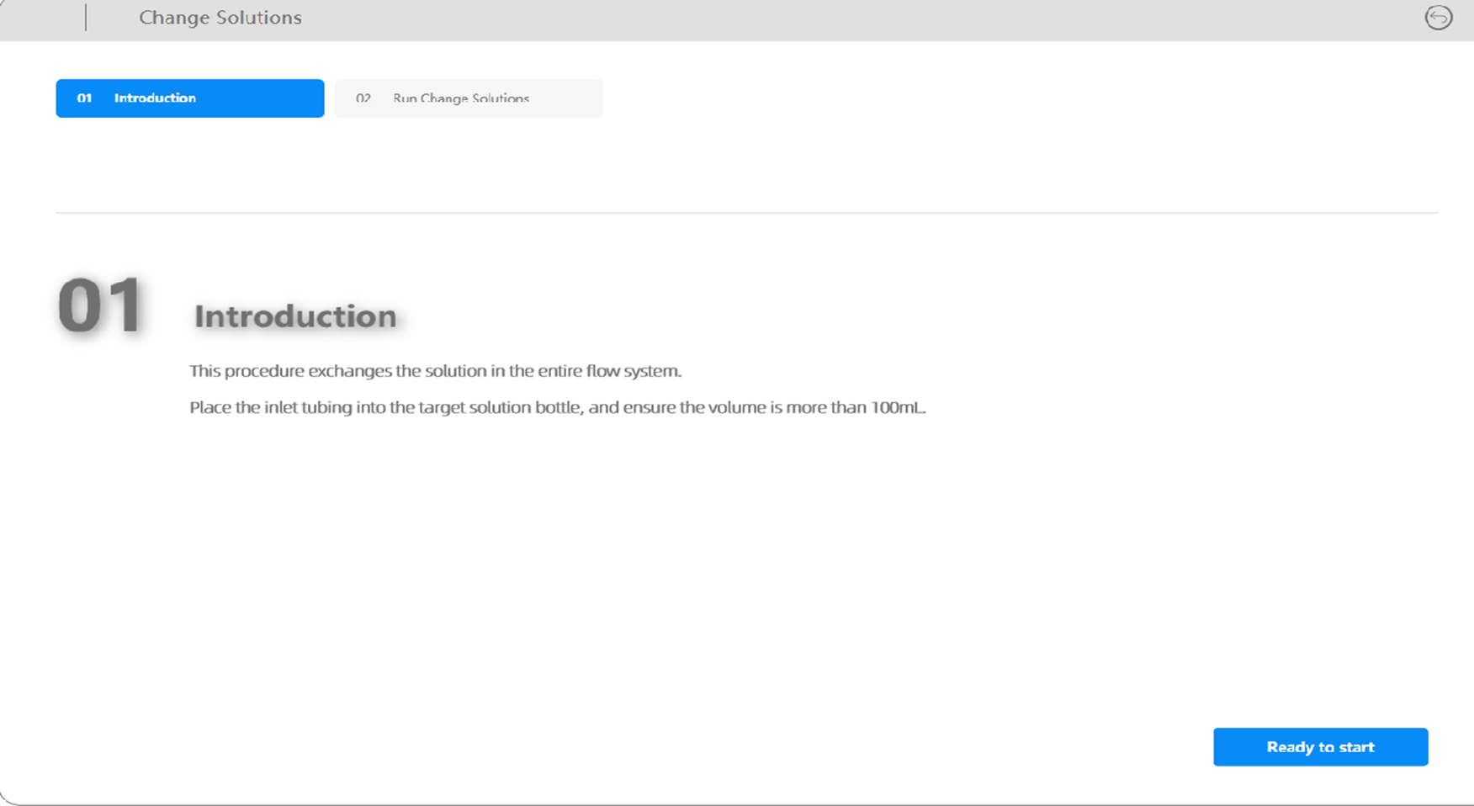Click the inlet tubing placement instruction line
The image size is (1474, 806).
557,408
